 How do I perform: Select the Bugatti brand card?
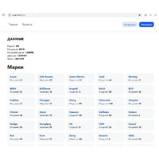point(81,90)
